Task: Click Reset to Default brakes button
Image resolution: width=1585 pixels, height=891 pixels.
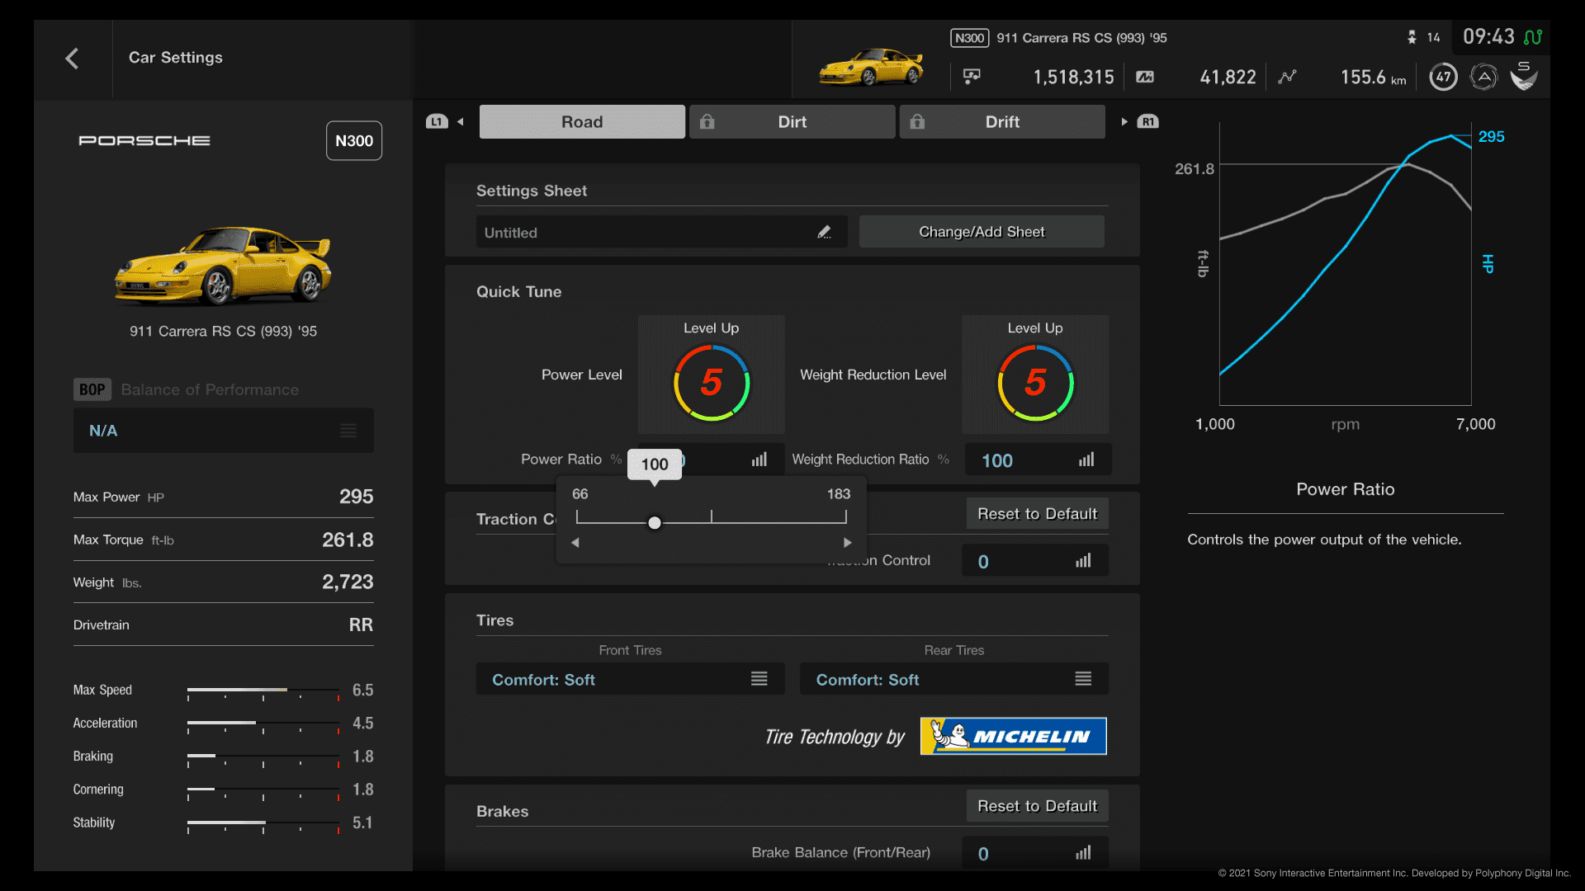Action: pos(1036,806)
